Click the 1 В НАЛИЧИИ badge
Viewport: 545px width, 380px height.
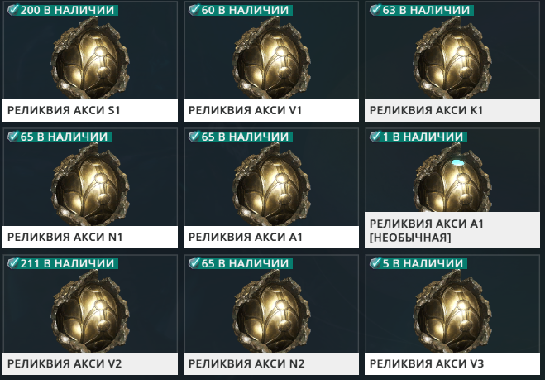(418, 137)
